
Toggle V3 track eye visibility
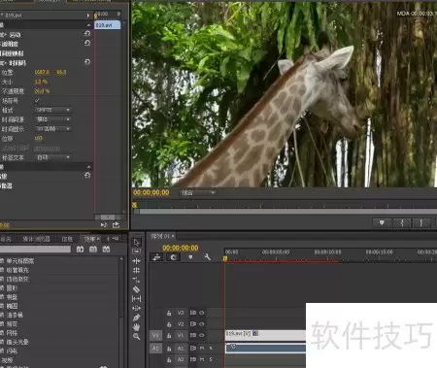point(202,313)
